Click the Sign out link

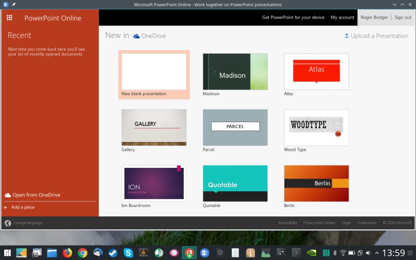(402, 18)
